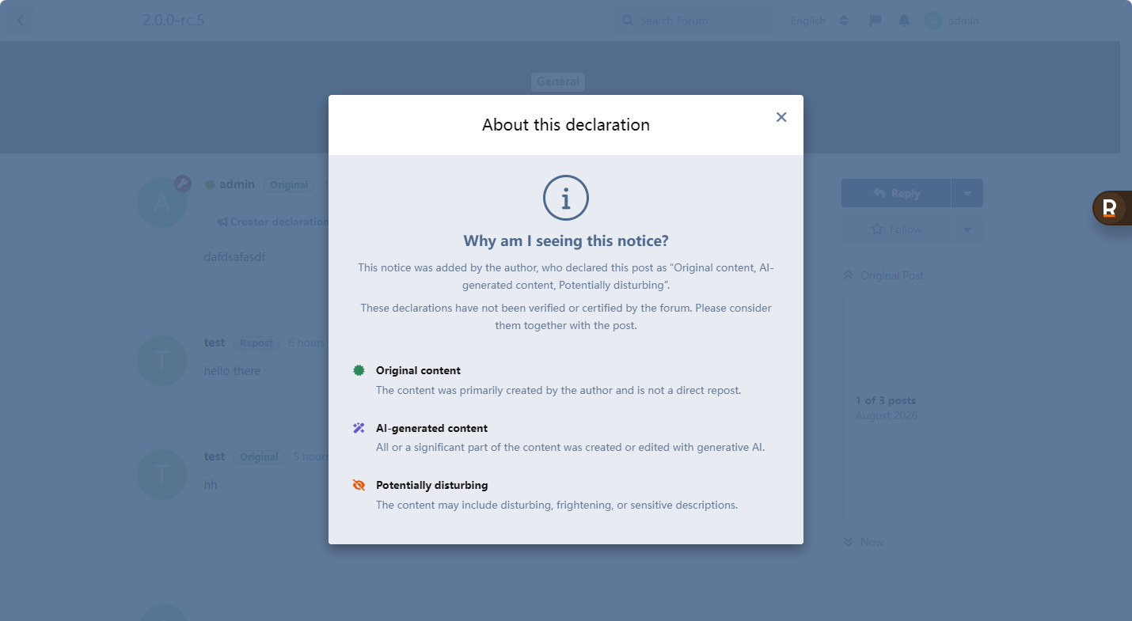The width and height of the screenshot is (1132, 621).
Task: Click the Follow button
Action: point(896,229)
